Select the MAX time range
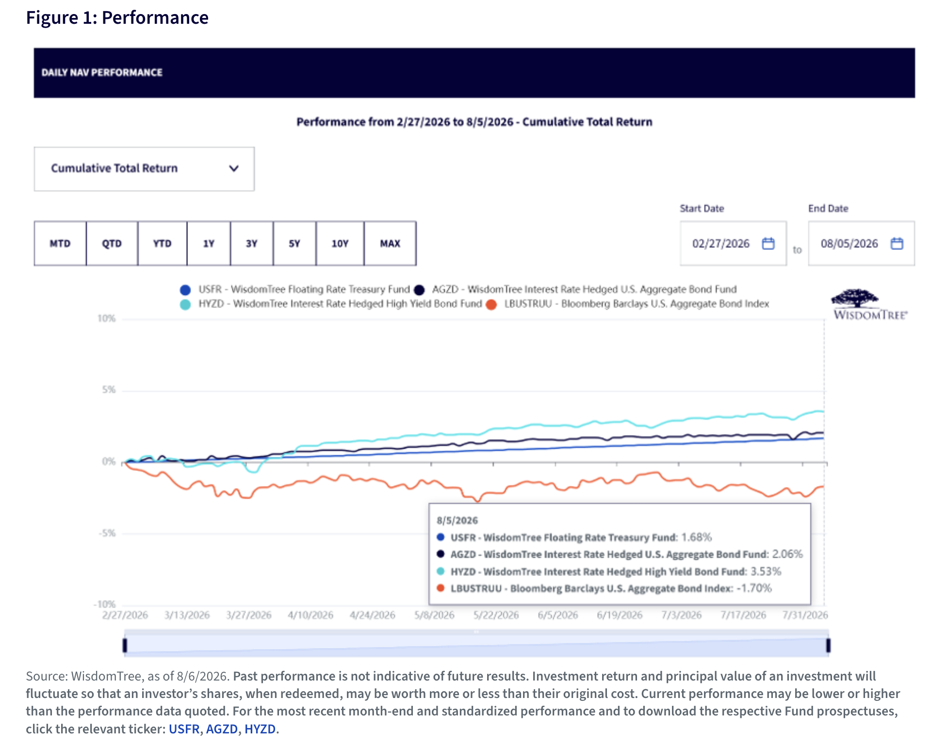 coord(390,243)
